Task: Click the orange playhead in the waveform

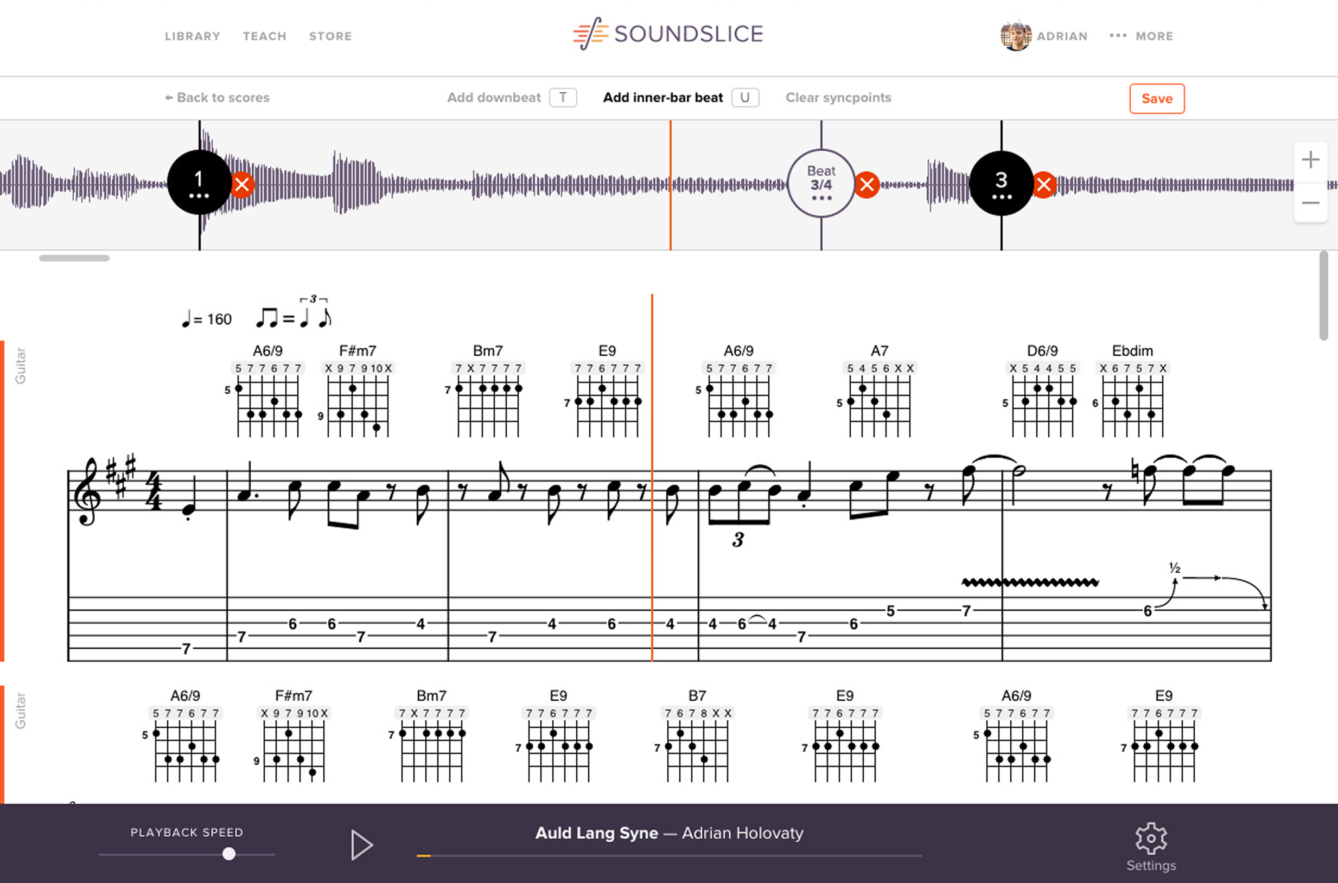Action: click(671, 185)
